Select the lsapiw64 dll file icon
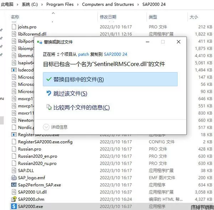The image size is (214, 210). point(14,63)
